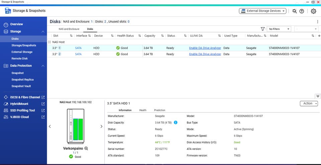This screenshot has width=321, height=165.
Task: Open the Health tab
Action: [x=143, y=110]
